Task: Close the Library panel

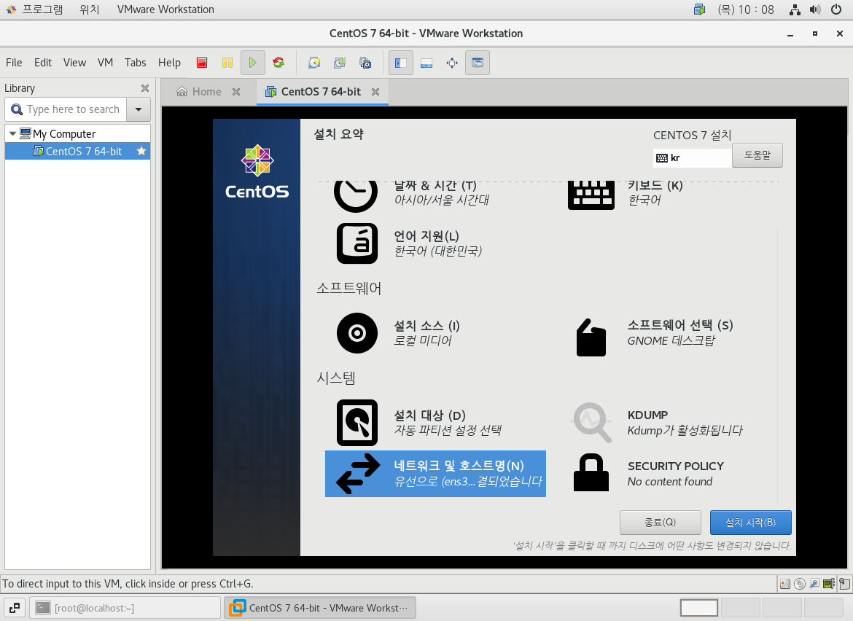Action: [x=144, y=88]
